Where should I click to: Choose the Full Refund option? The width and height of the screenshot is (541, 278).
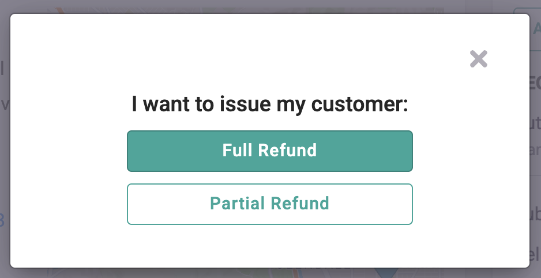click(269, 151)
